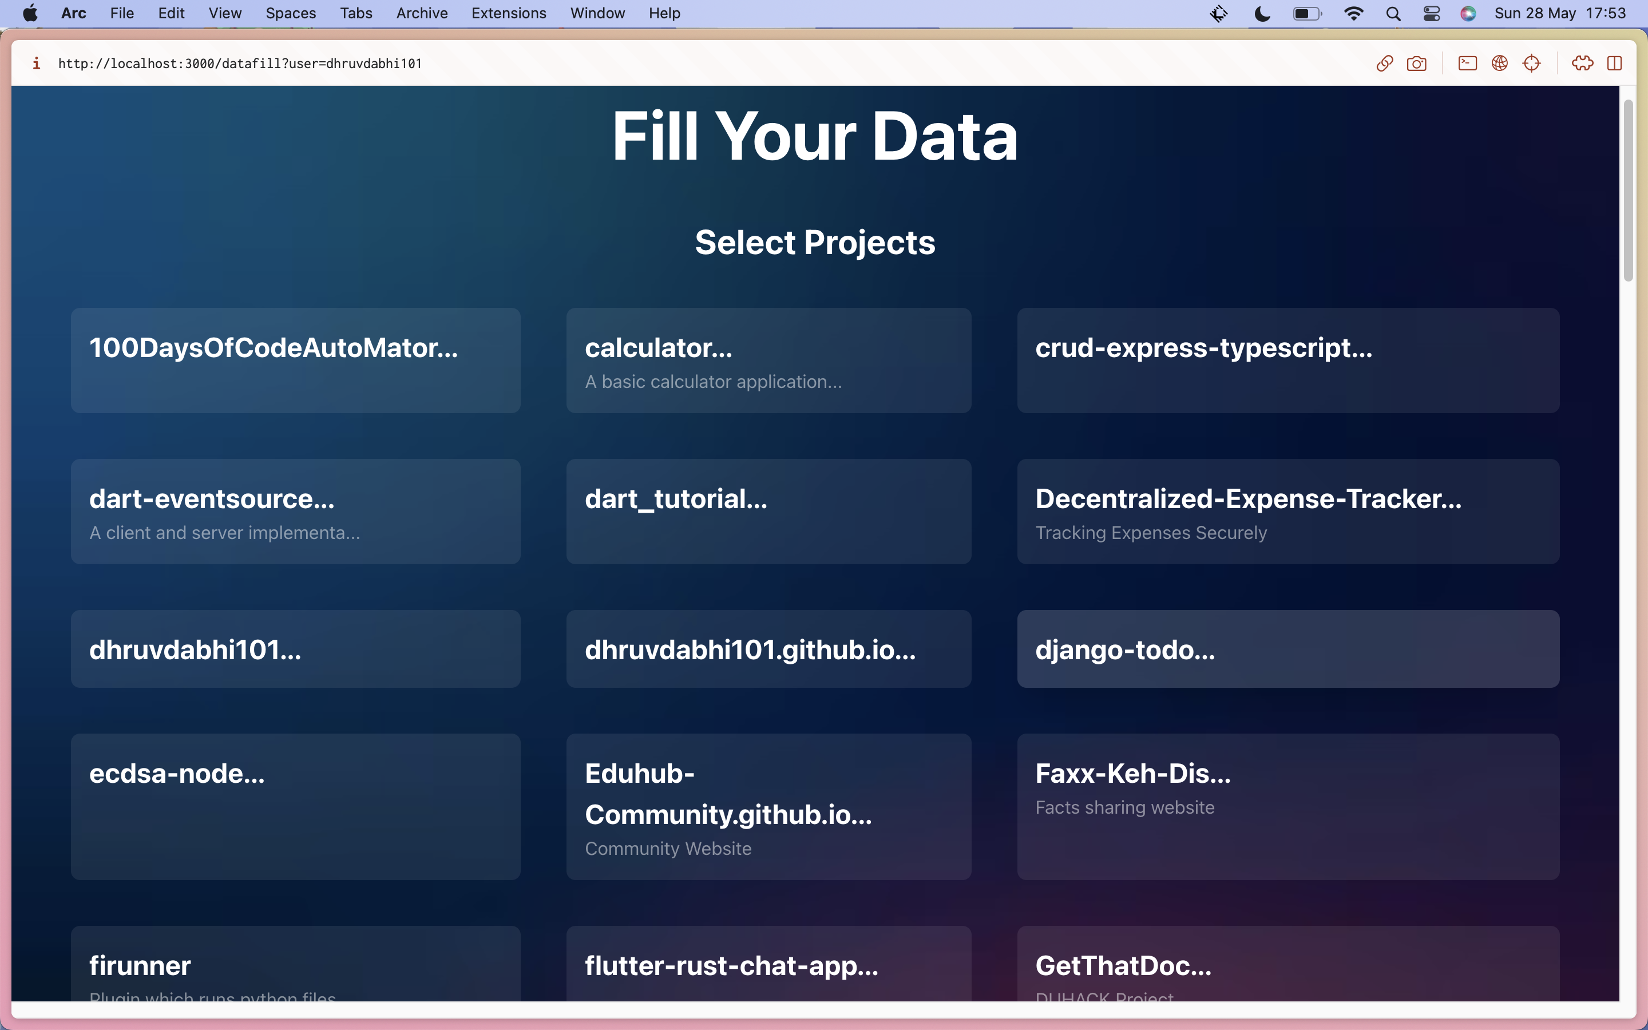Viewport: 1648px width, 1030px height.
Task: Open the developer console icon
Action: (1468, 64)
